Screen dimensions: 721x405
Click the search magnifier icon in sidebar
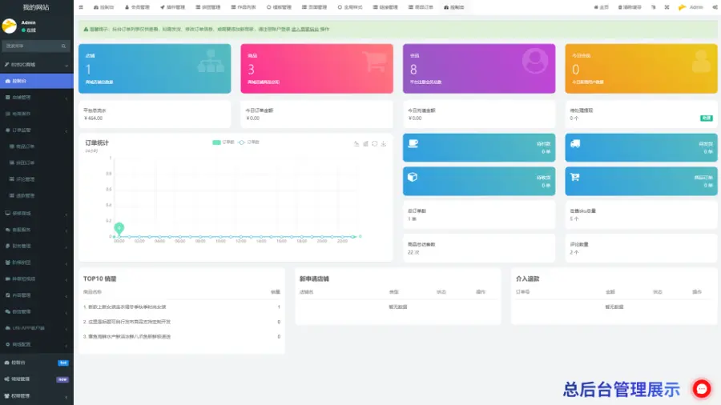[65, 46]
